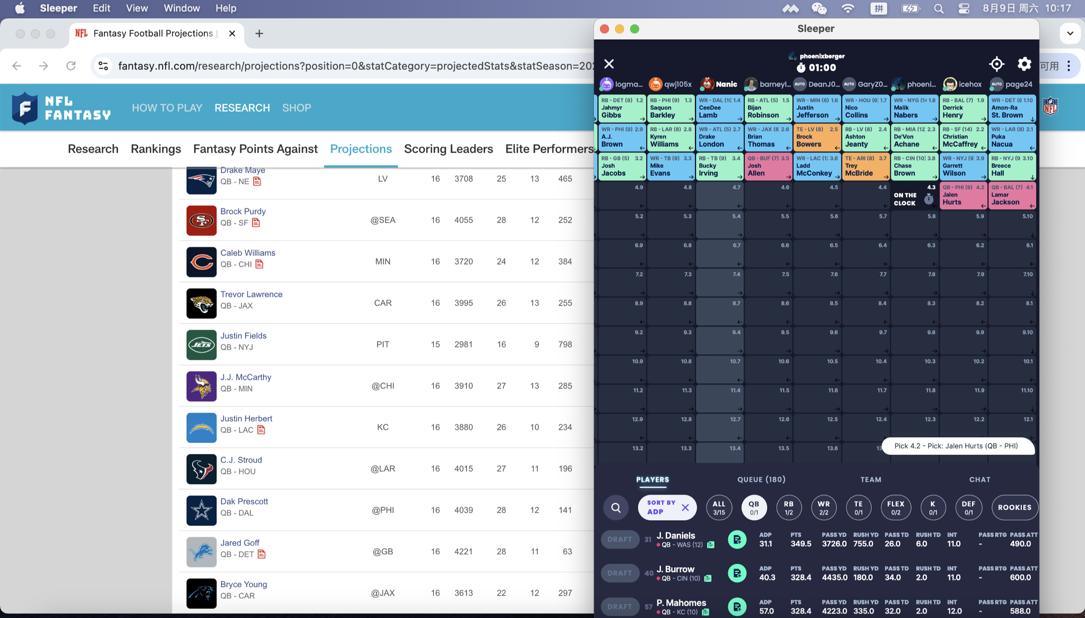Toggle the WR position filter
This screenshot has width=1085, height=618.
824,507
